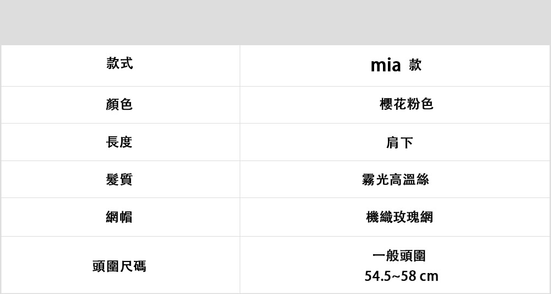Click the 54.5~58 measurement number
The height and width of the screenshot is (294, 551).
(x=390, y=276)
